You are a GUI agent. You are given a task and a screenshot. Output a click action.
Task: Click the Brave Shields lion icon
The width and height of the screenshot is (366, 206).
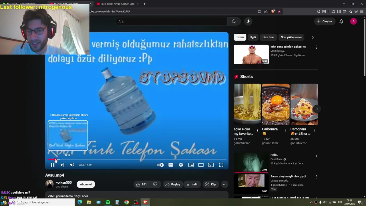point(273,11)
